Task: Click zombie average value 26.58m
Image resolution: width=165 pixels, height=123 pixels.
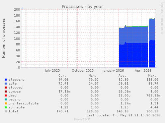Action: tap(124, 92)
